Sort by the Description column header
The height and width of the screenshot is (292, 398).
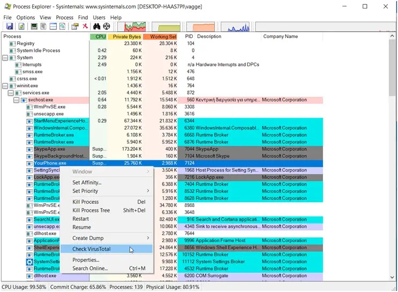coord(228,36)
